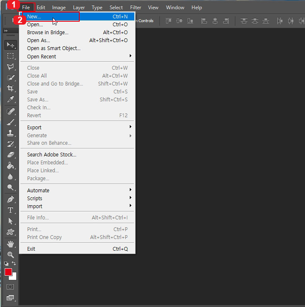Click Distribute top edges icon
The image size is (305, 307).
[244, 20]
